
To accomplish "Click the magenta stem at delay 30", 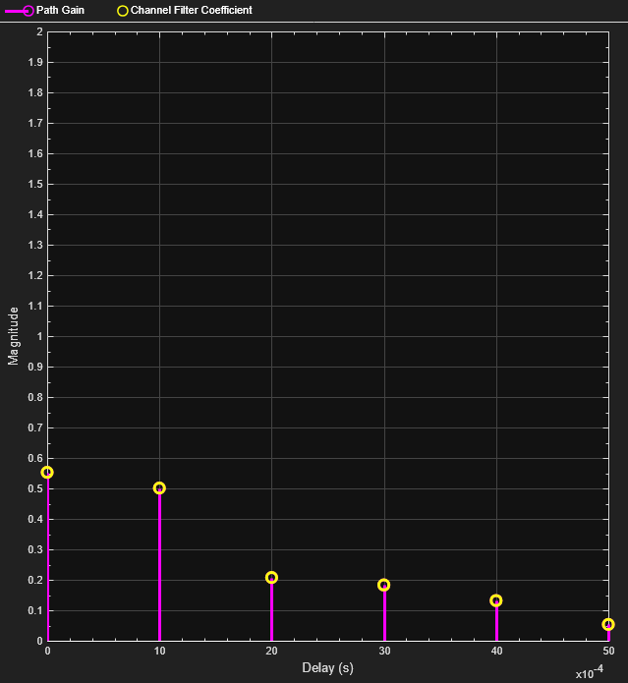I will [x=383, y=615].
